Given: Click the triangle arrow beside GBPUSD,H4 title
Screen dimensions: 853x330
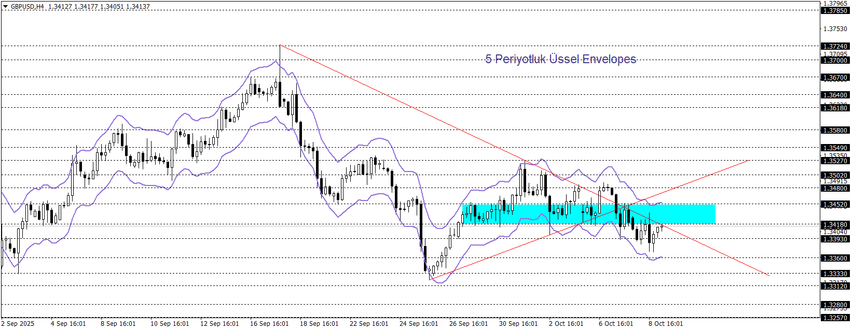Looking at the screenshot, I should 6,7.
